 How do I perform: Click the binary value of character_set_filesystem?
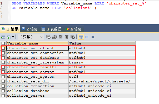[x=102, y=62]
